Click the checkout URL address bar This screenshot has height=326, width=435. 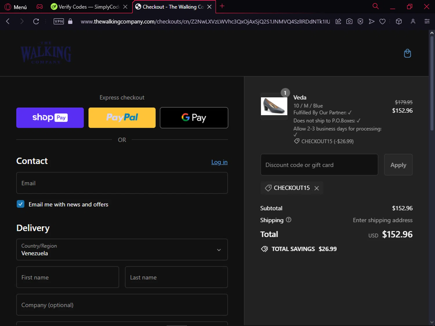(205, 21)
